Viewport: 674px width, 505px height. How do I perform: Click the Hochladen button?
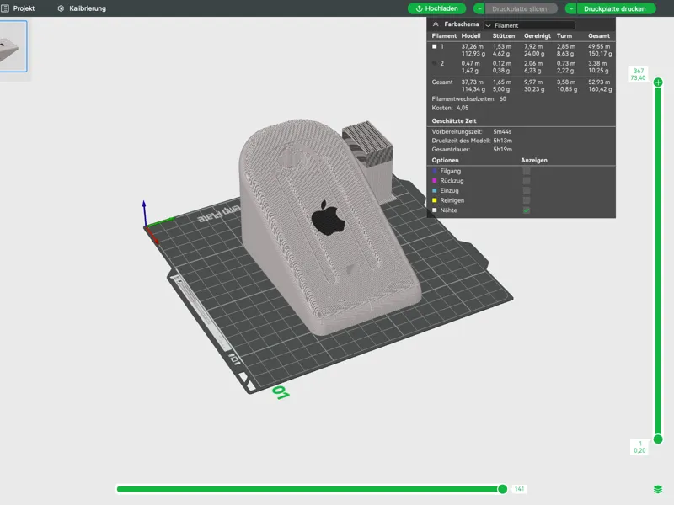click(x=436, y=8)
